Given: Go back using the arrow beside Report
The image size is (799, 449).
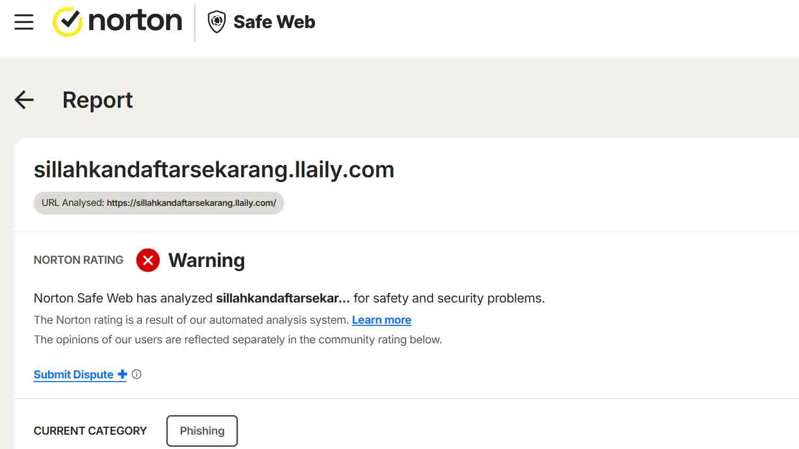Looking at the screenshot, I should [x=24, y=100].
